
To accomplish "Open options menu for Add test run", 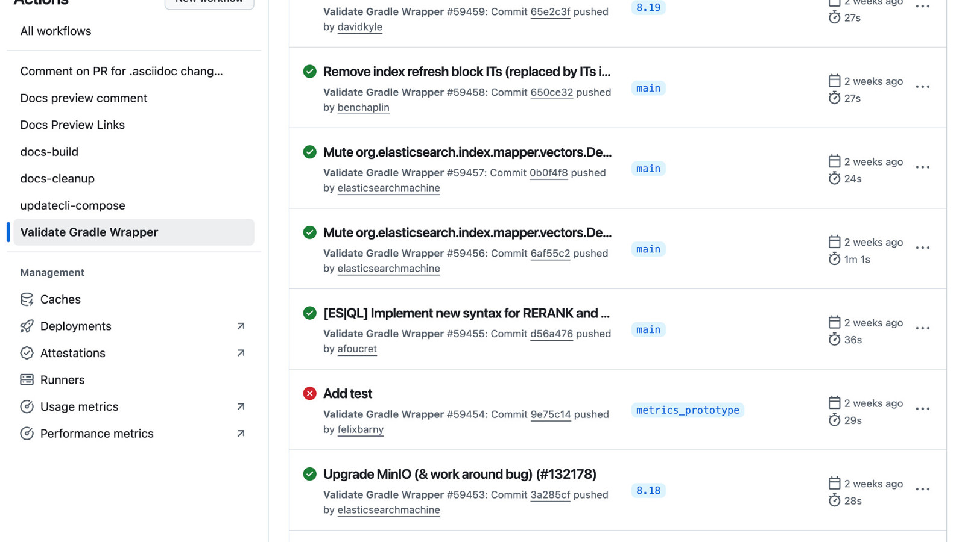I will coord(922,409).
